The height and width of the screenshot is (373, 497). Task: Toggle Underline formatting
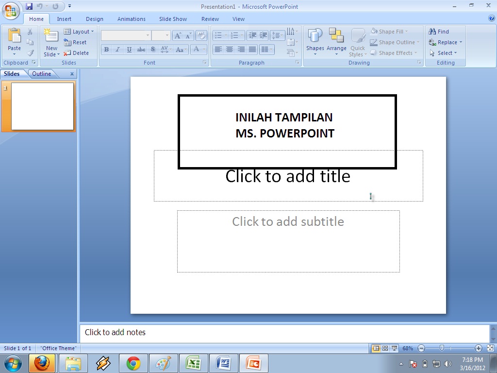(x=129, y=50)
